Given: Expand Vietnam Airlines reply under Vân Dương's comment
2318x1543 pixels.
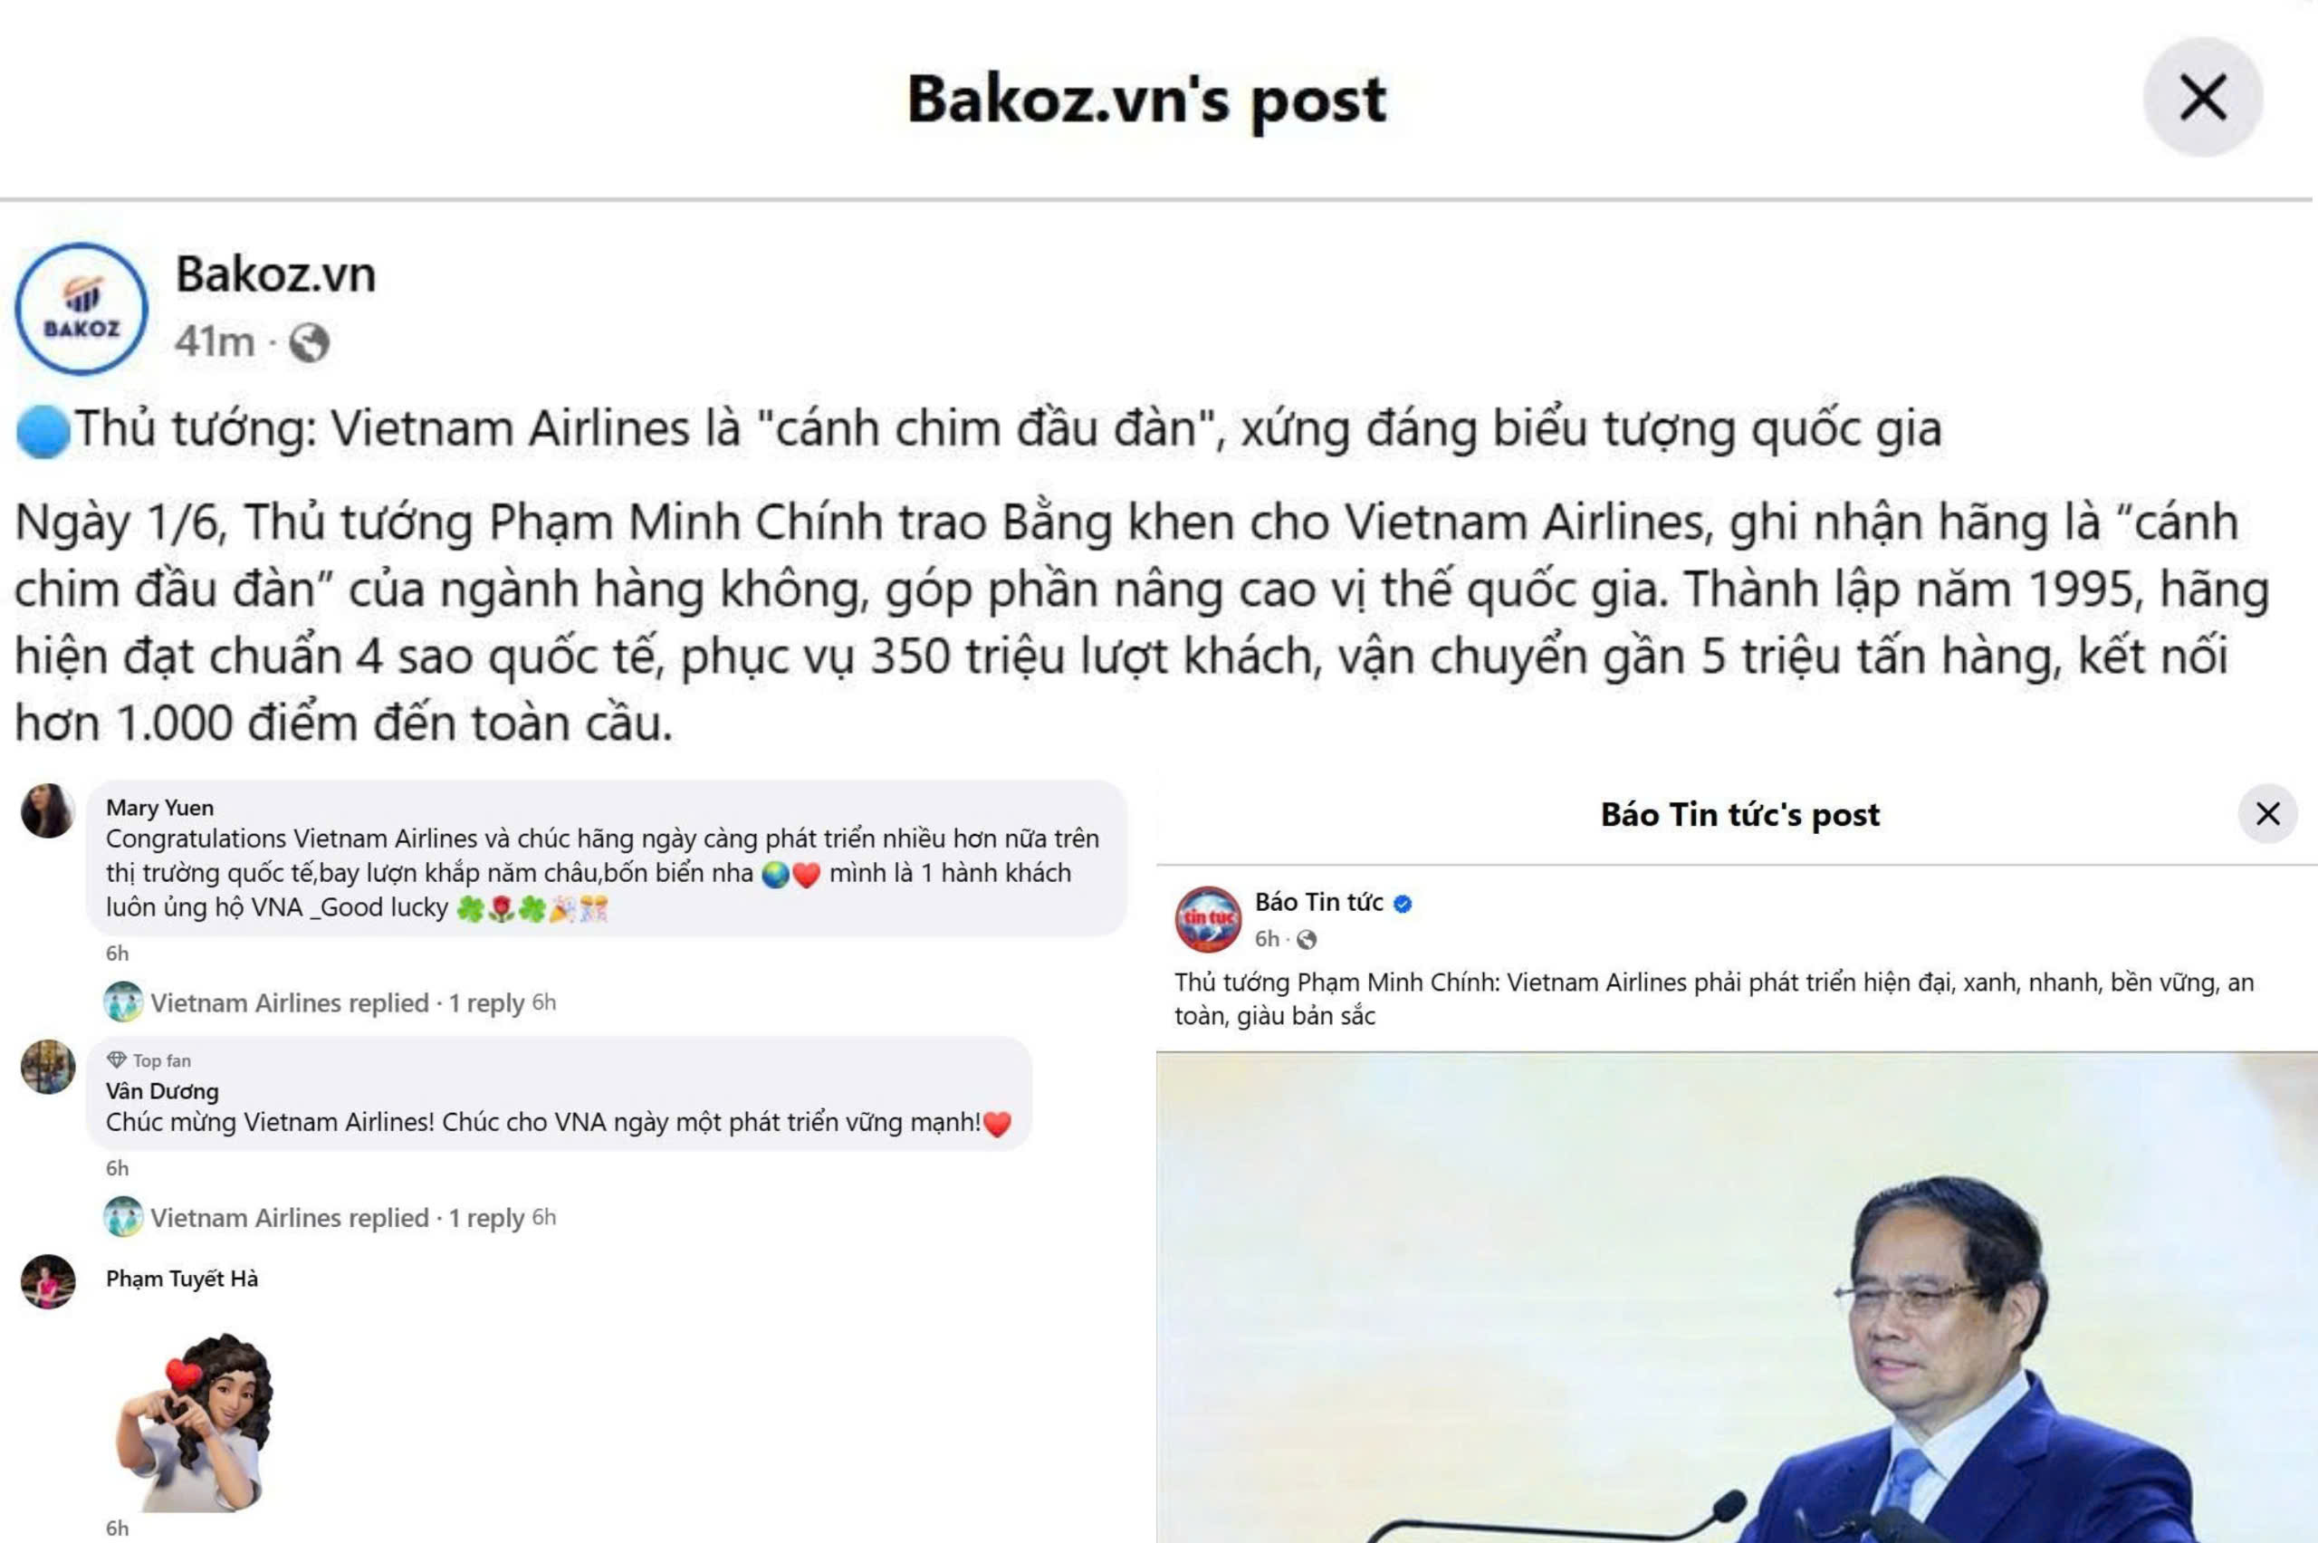Looking at the screenshot, I should (330, 1217).
